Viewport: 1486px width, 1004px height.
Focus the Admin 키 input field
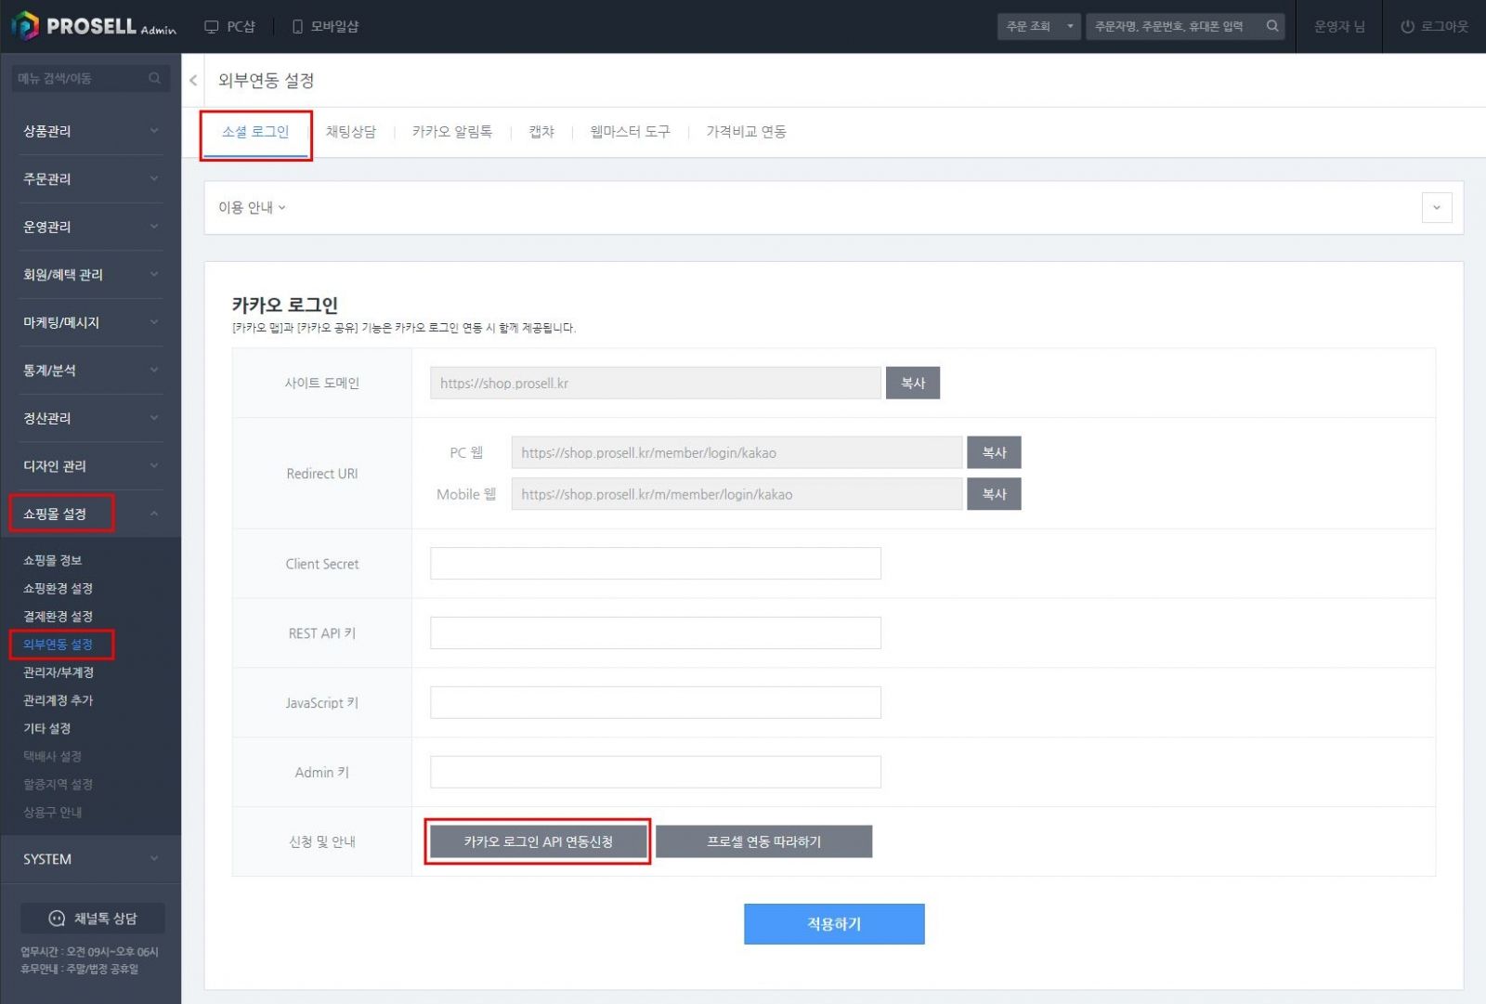[655, 772]
